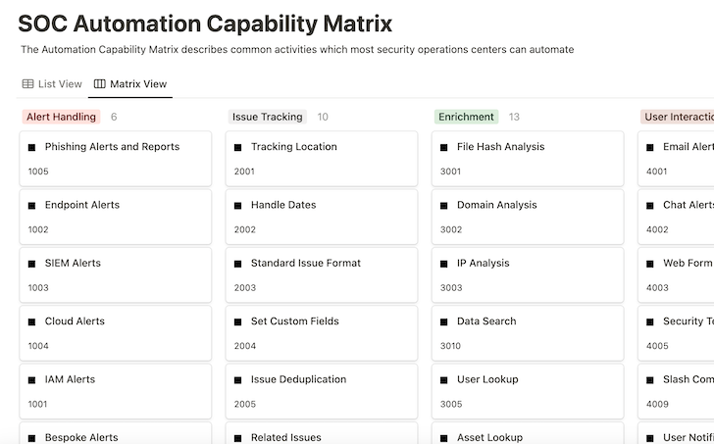Open the IP Analysis card
This screenshot has height=444, width=714.
527,273
